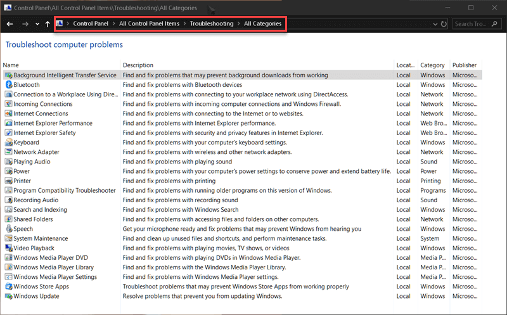Select Windows Media Player Settings entry

[x=55, y=277]
